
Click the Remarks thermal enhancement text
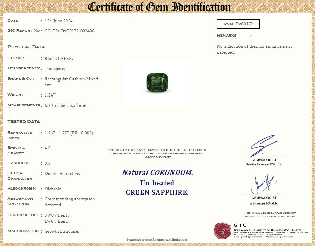254,49
